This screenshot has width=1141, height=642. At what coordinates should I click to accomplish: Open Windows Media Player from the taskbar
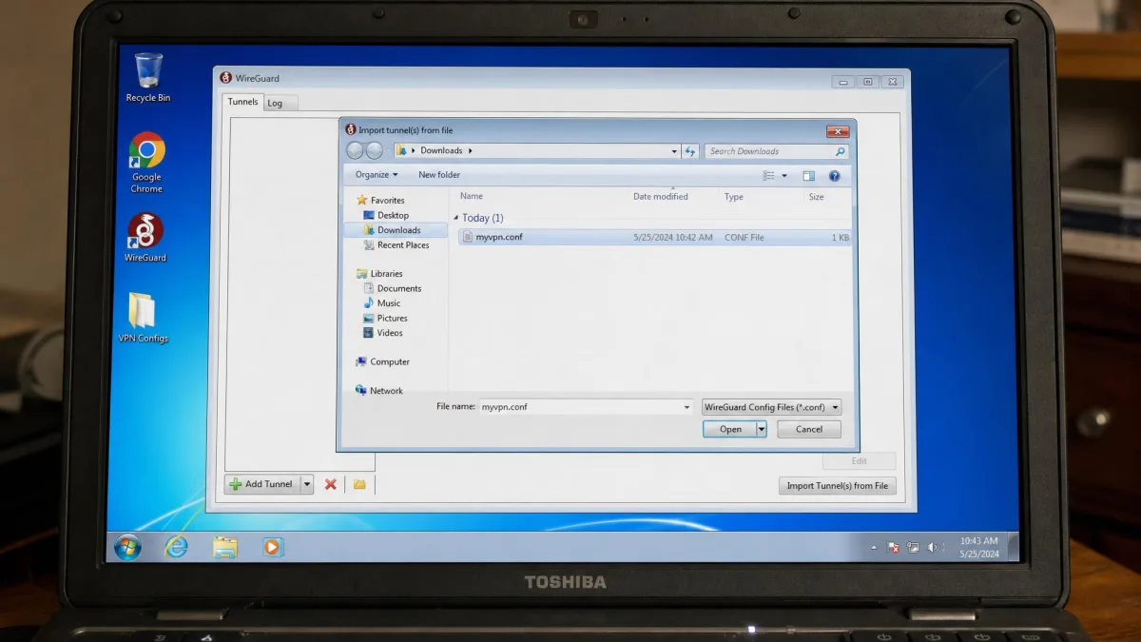(x=273, y=547)
